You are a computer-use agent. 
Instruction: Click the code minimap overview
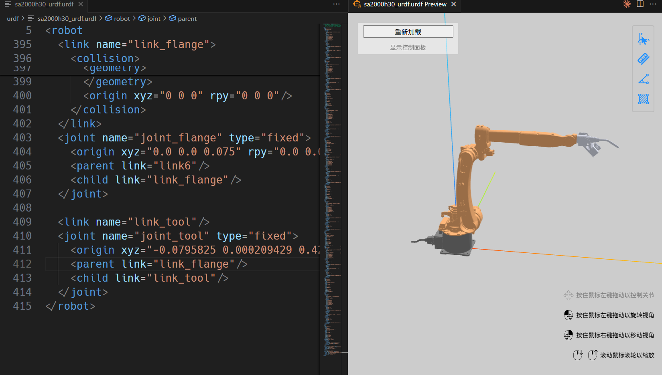click(332, 160)
